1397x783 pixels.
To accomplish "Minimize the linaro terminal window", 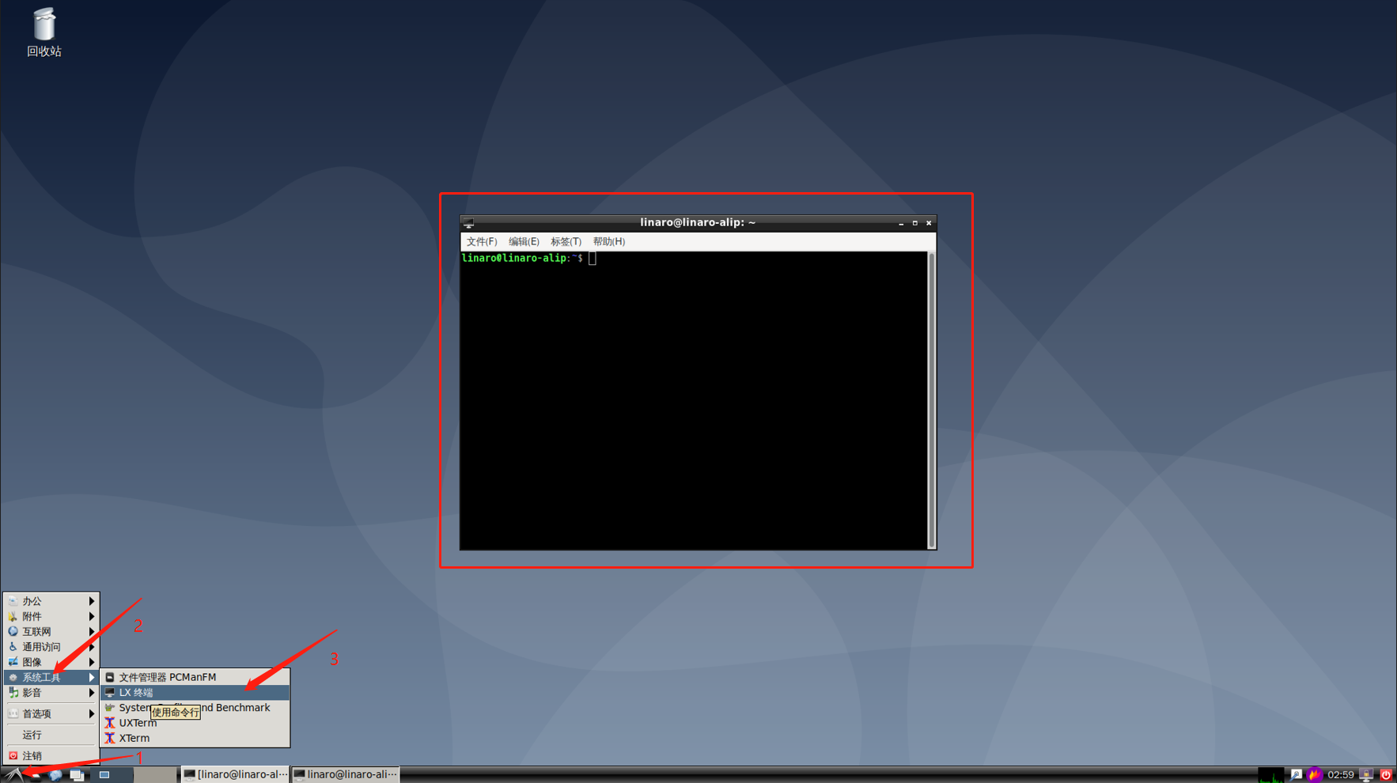I will (x=901, y=223).
